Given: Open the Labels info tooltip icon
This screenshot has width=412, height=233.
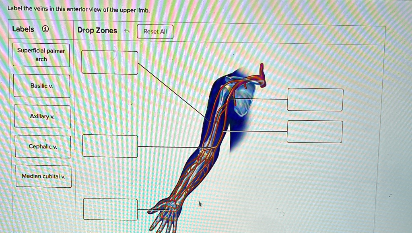Looking at the screenshot, I should 45,28.
